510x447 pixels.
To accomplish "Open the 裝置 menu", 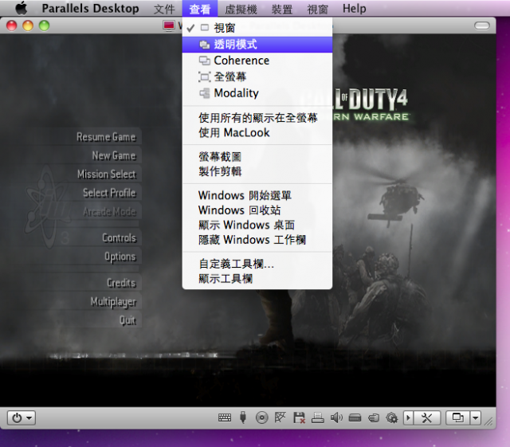I will (x=282, y=9).
